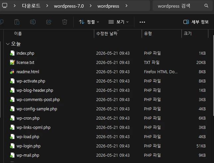The image size is (214, 163).
Task: Select the readme.html file name
Action: coord(28,72)
